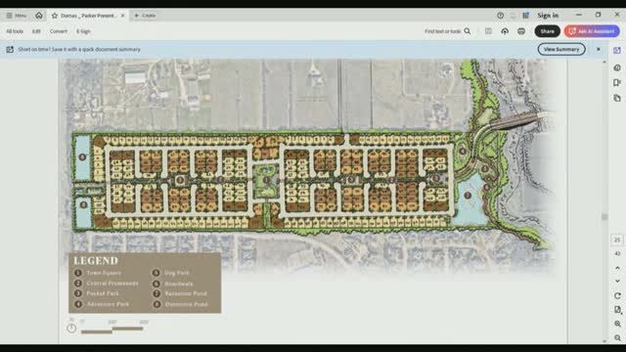Open the AI assistant panel in the right sidebar
The width and height of the screenshot is (626, 352).
coord(617,50)
